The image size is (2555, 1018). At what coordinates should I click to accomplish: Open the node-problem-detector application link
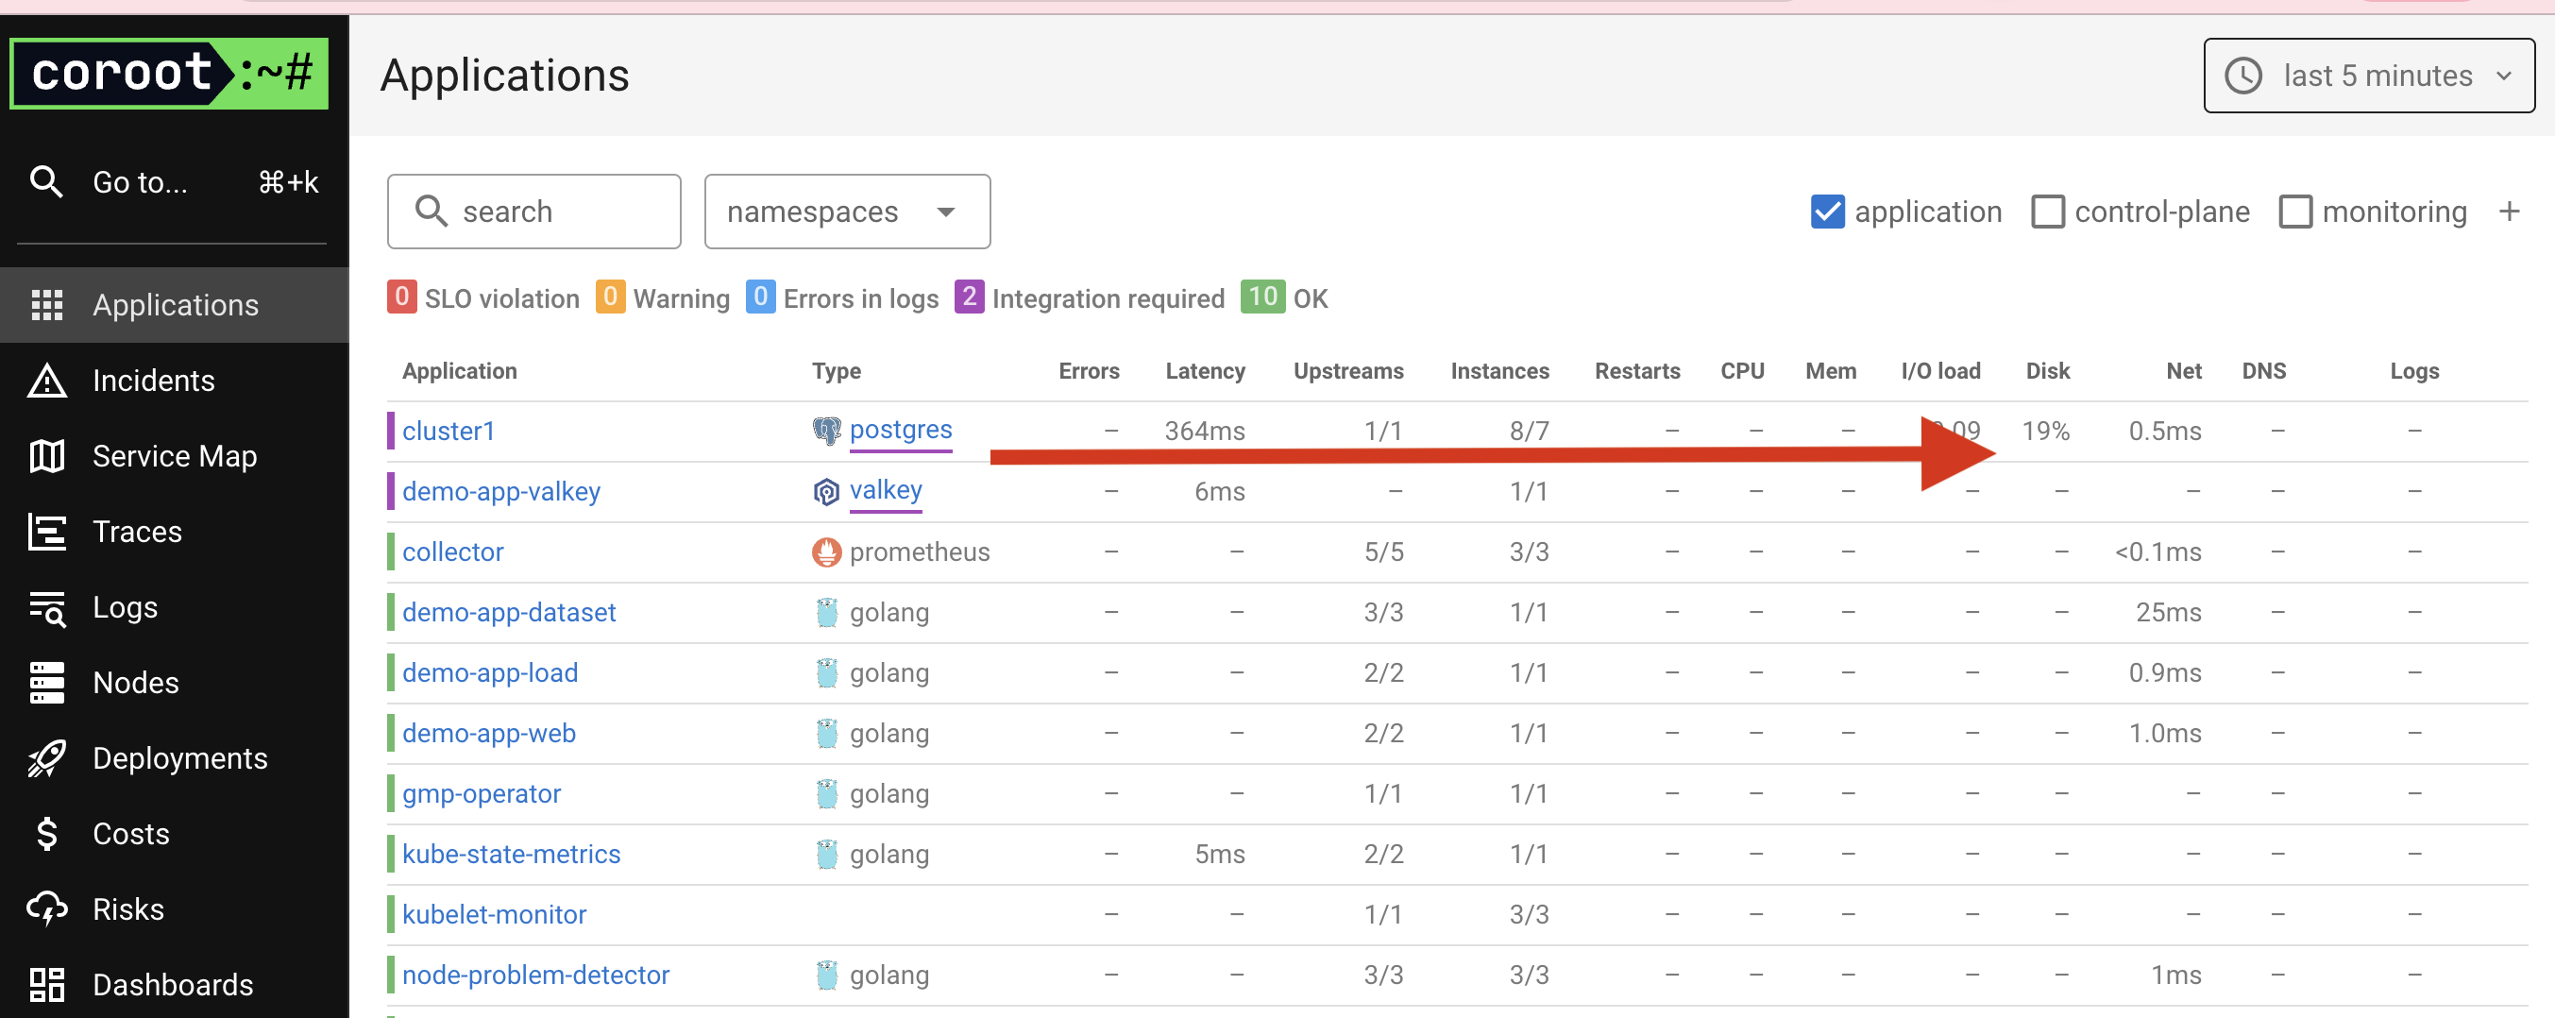click(535, 976)
